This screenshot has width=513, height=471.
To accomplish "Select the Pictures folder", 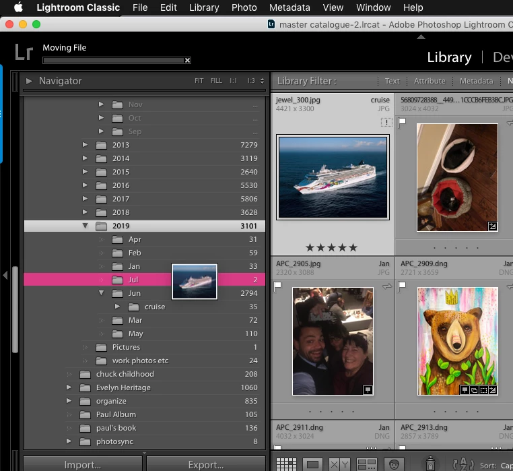I will (x=144, y=347).
